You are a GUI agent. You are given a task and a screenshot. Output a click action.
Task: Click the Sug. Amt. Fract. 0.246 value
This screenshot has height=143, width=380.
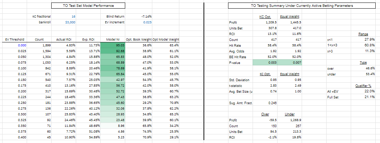265,103
